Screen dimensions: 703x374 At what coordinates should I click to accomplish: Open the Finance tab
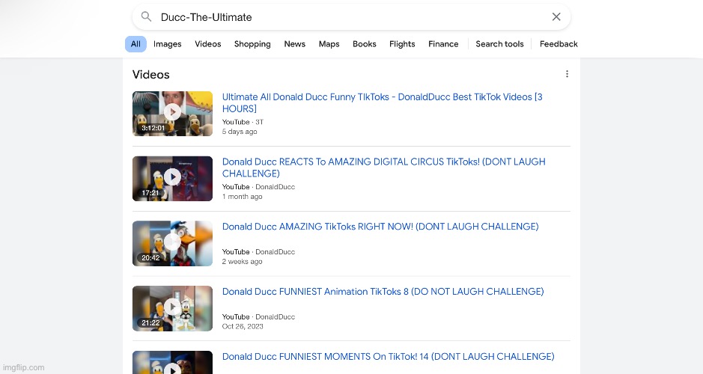click(x=443, y=44)
